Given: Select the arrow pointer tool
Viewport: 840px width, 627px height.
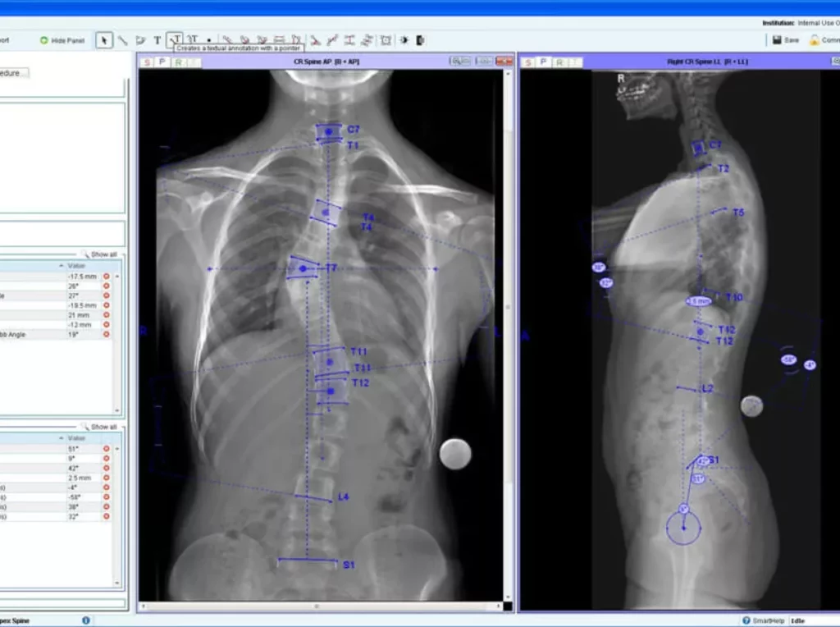Looking at the screenshot, I should click(104, 39).
